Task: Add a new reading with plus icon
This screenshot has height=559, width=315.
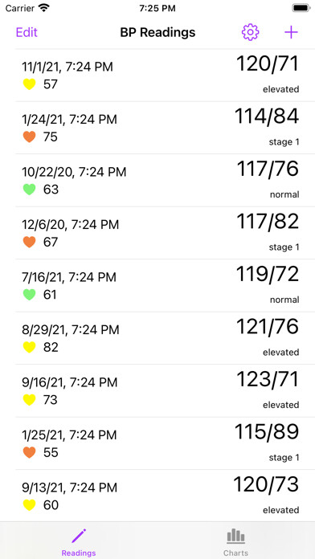Action: (x=291, y=32)
